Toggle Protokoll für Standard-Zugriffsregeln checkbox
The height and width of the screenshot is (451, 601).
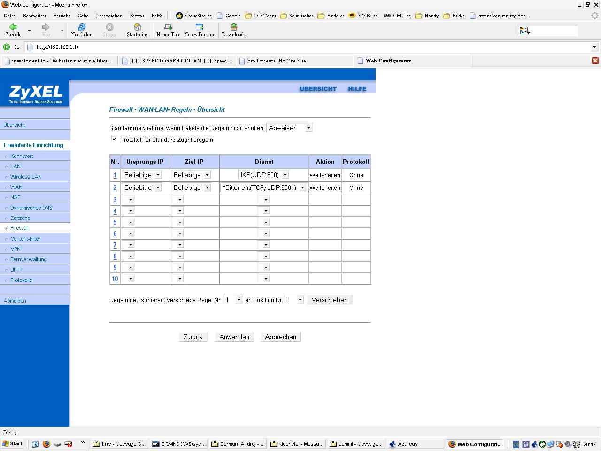114,139
